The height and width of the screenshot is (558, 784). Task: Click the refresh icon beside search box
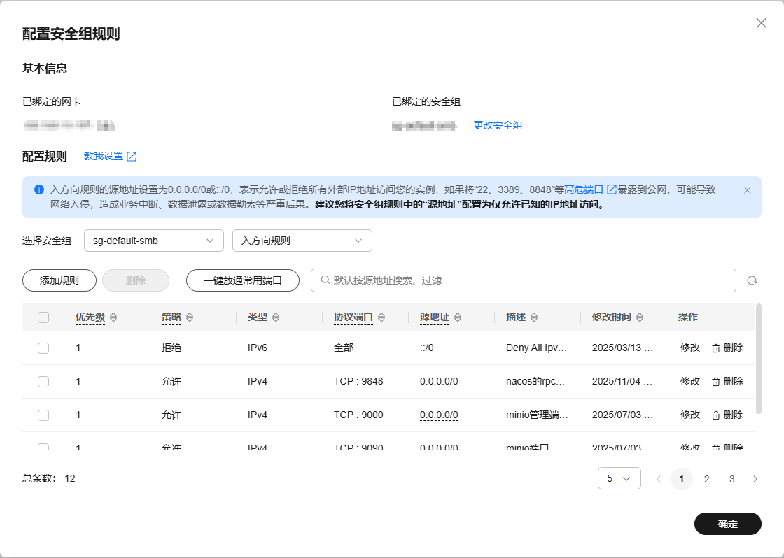tap(752, 281)
